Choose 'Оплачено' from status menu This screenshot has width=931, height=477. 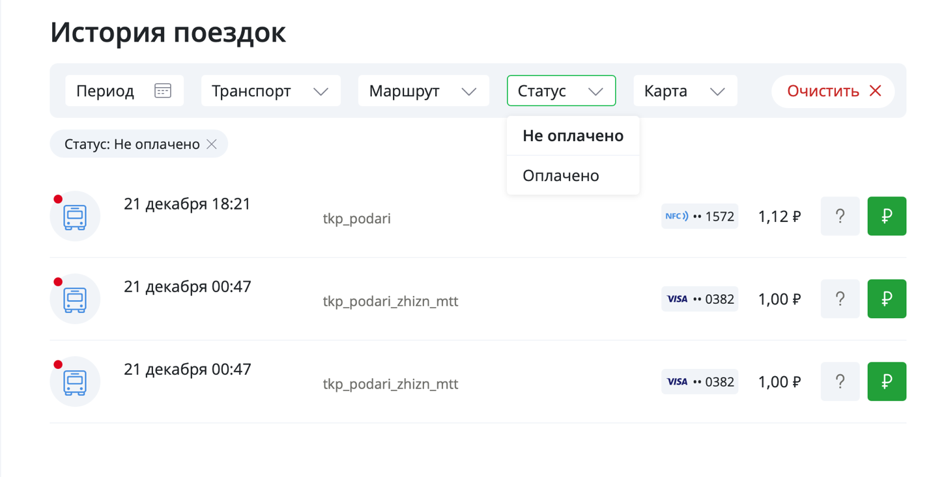pyautogui.click(x=561, y=176)
